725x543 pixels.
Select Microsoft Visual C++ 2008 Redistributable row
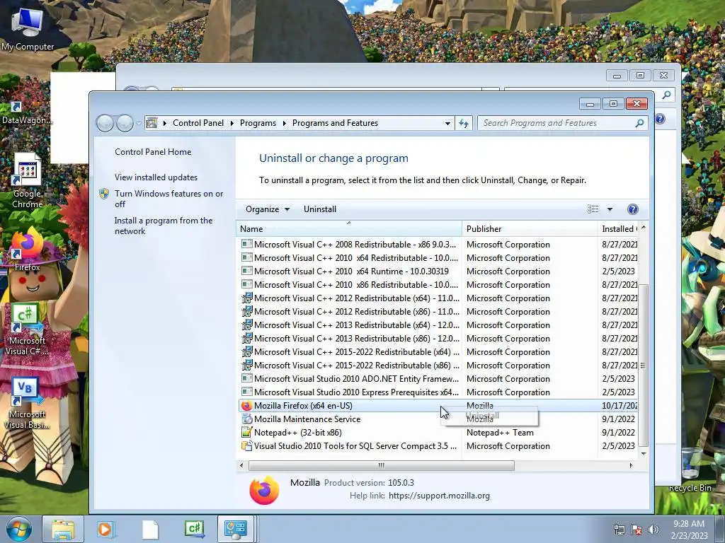438,244
